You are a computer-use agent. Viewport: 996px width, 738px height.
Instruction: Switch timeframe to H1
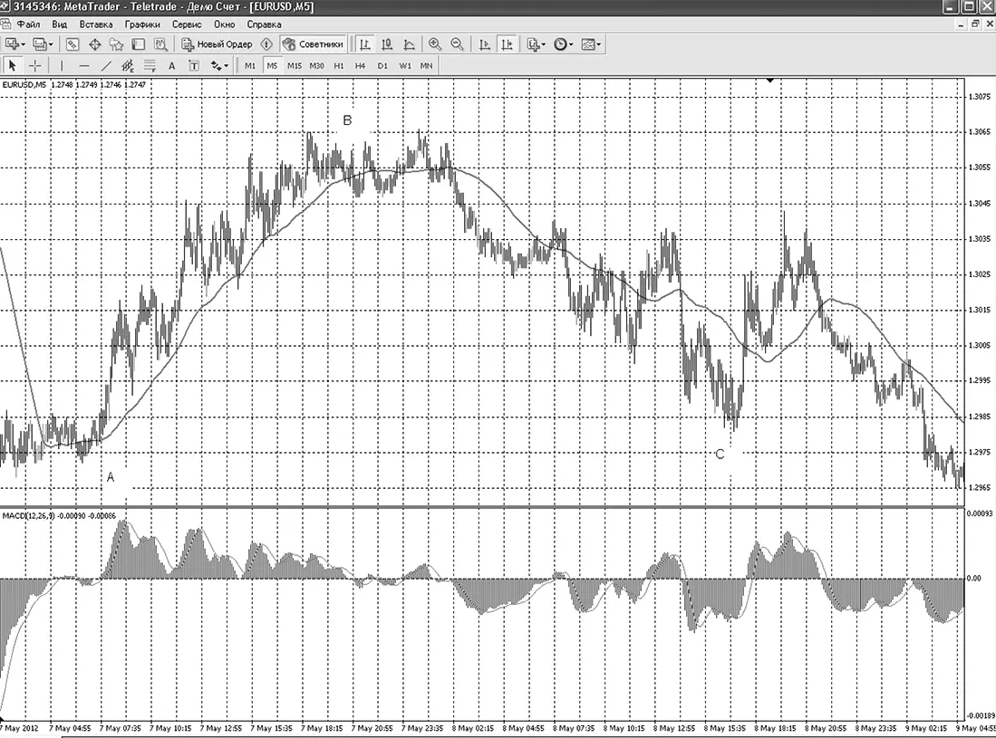coord(339,65)
